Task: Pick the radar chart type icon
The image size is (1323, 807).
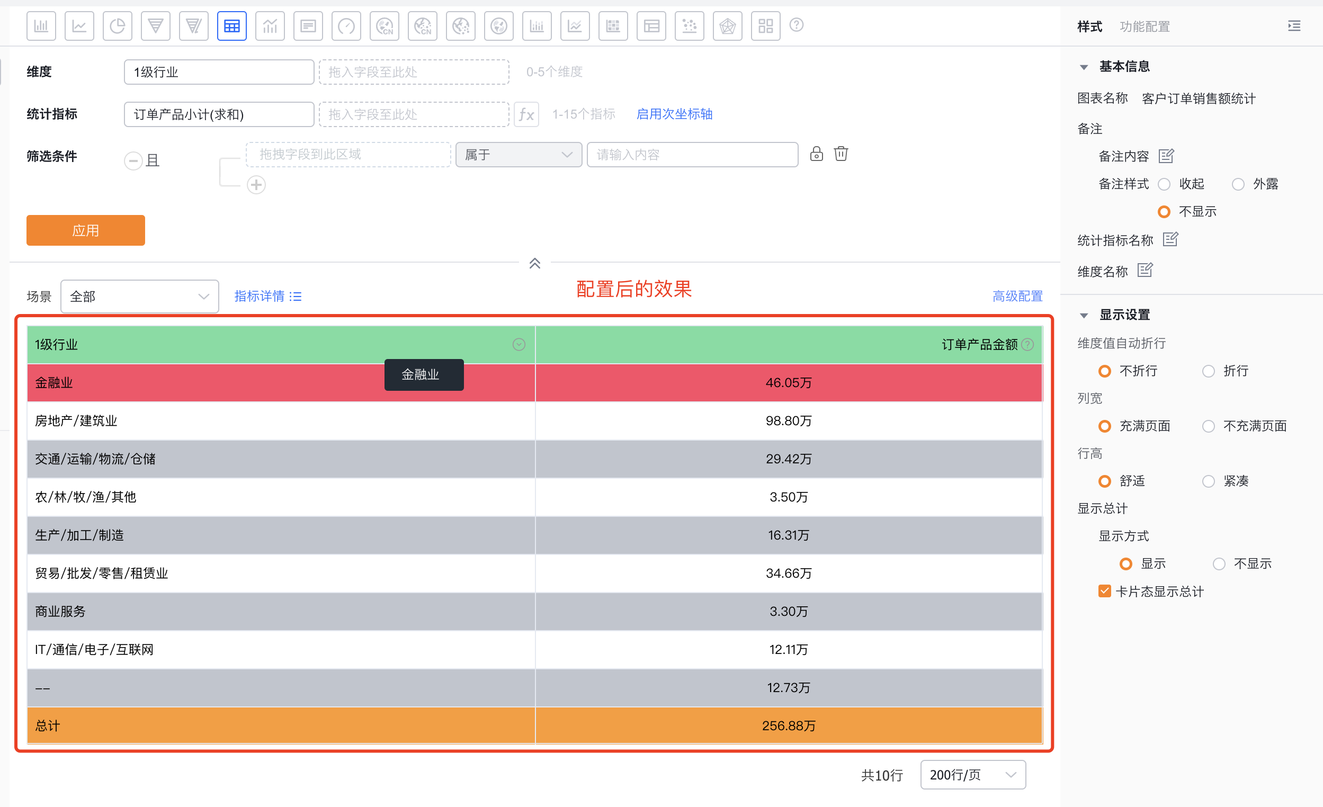Action: point(727,26)
